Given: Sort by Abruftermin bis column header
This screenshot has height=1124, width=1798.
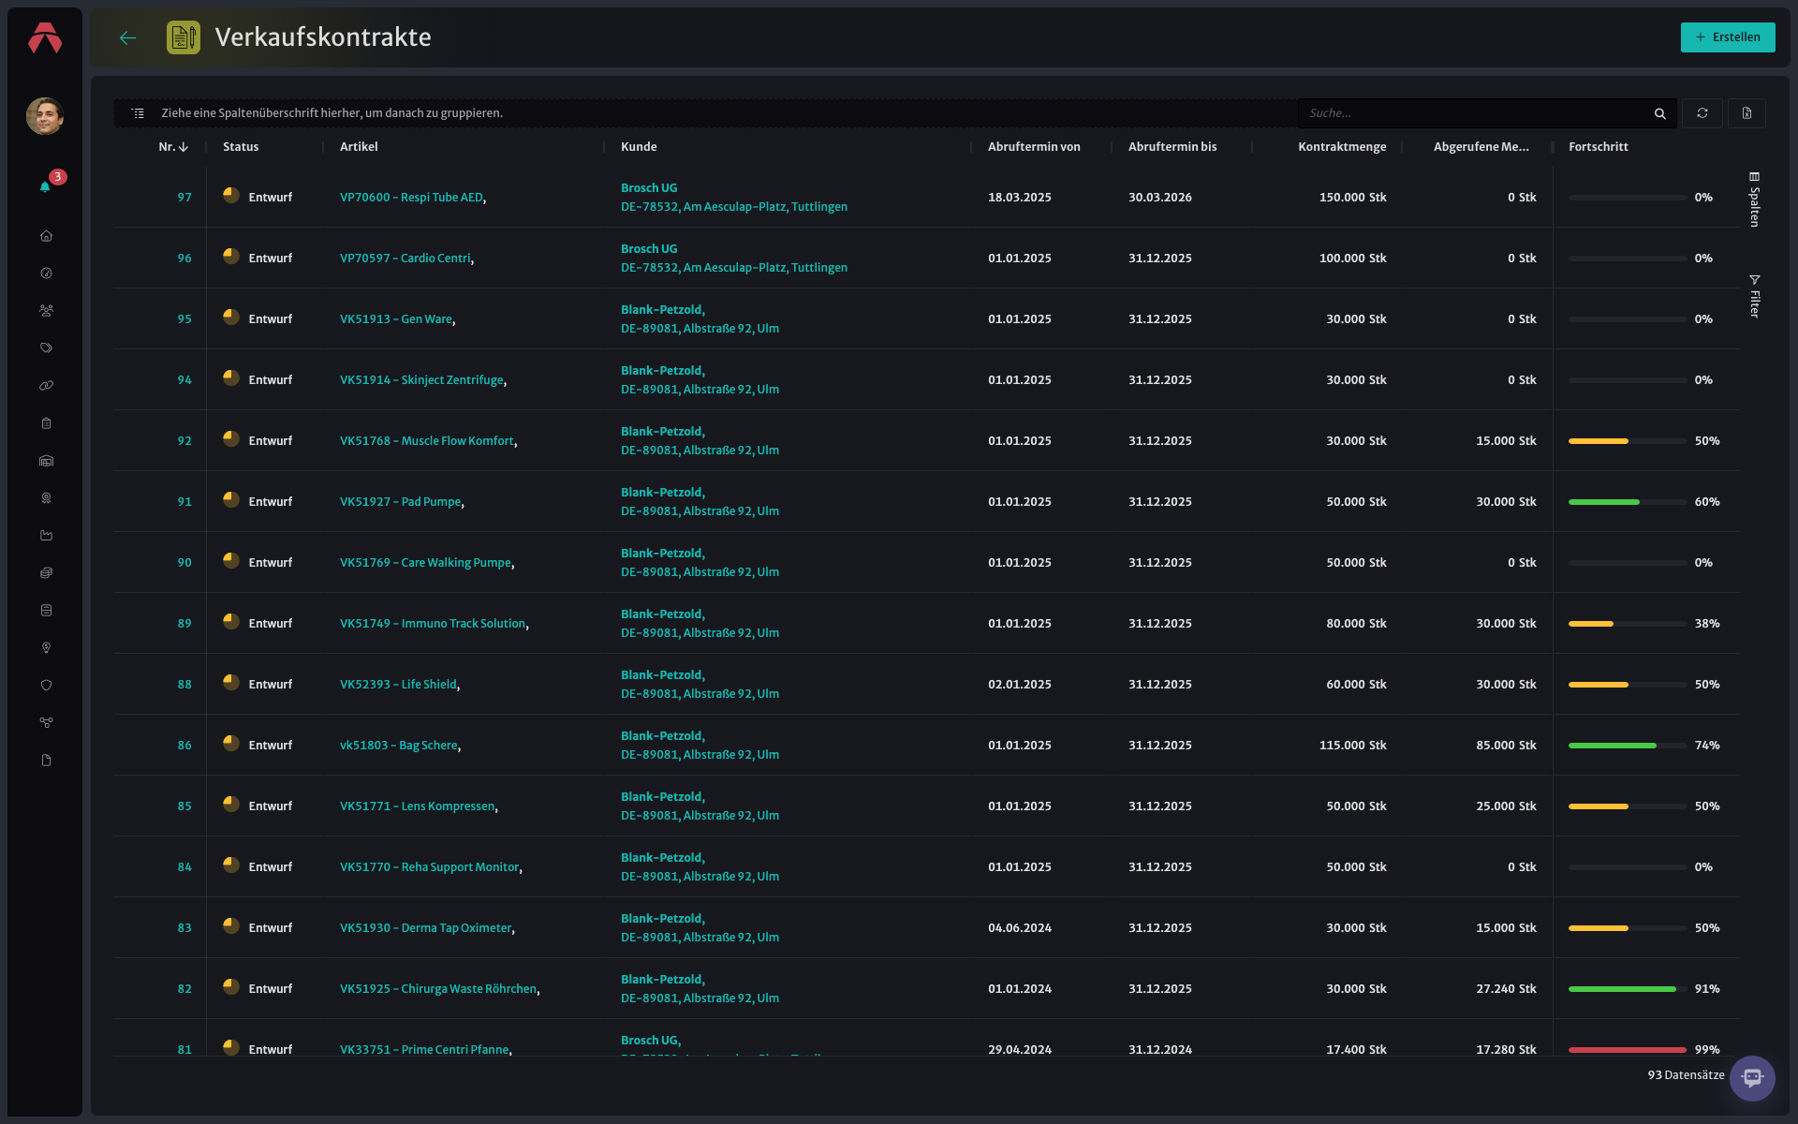Looking at the screenshot, I should click(1172, 147).
